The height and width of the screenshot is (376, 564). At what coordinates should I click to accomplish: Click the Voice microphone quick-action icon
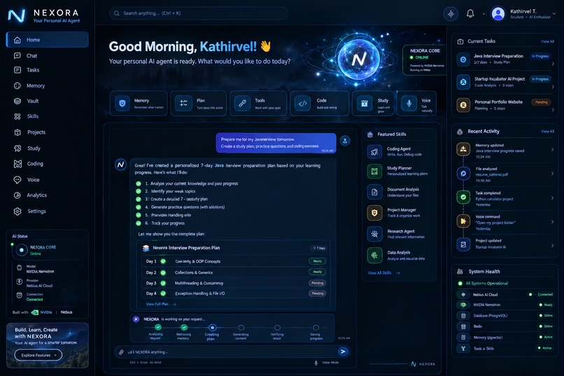point(409,103)
